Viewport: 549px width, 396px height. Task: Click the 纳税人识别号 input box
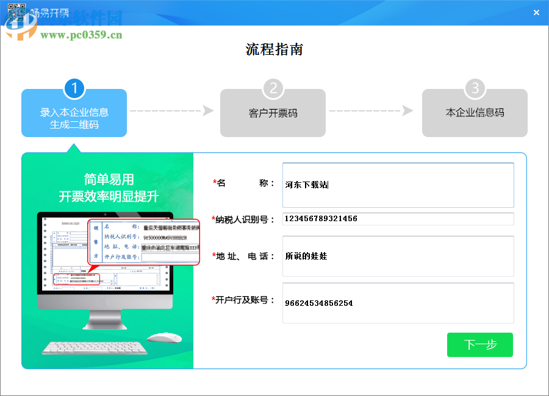pyautogui.click(x=396, y=219)
